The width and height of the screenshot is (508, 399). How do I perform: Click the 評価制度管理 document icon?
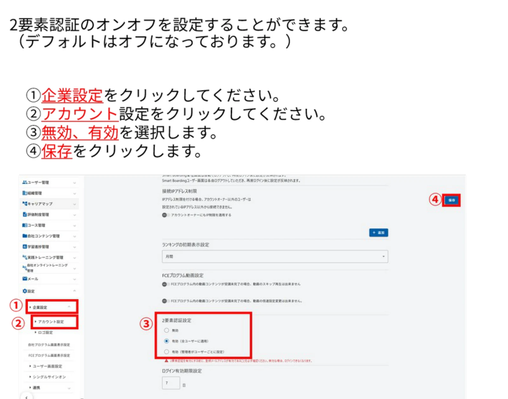tap(25, 214)
